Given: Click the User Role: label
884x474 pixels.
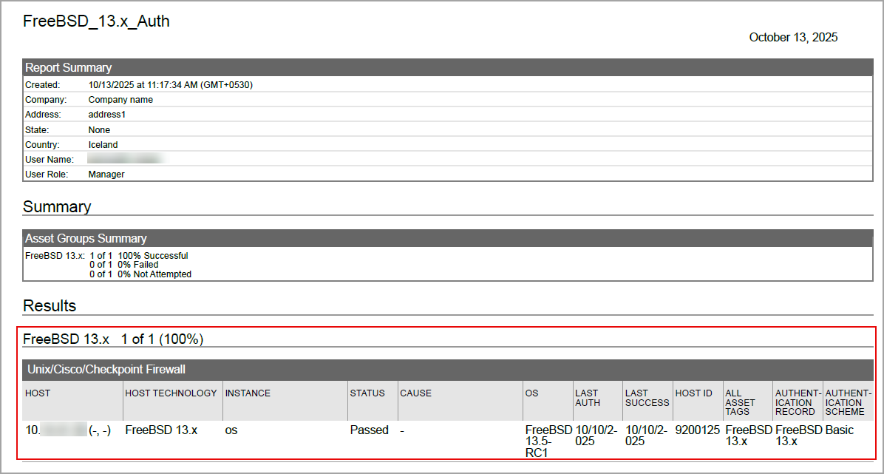Looking at the screenshot, I should click(x=47, y=175).
